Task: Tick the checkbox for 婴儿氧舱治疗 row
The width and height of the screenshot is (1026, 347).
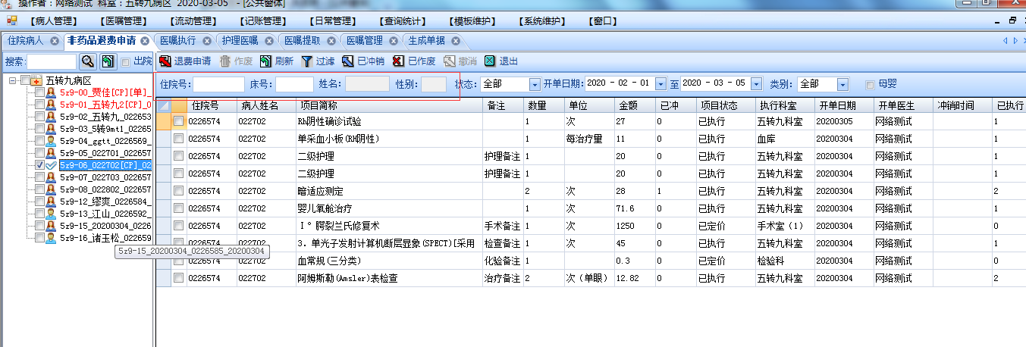Action: [x=178, y=208]
